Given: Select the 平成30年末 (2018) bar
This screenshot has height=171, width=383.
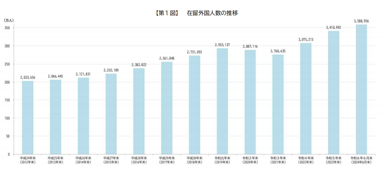Looking at the screenshot, I should coord(195,105).
